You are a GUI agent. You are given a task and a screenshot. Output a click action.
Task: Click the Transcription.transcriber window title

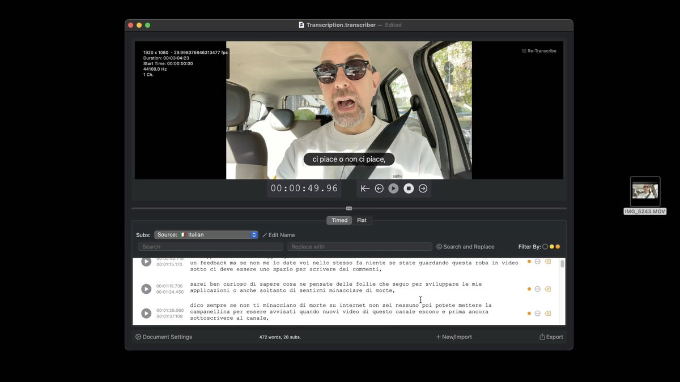point(341,25)
